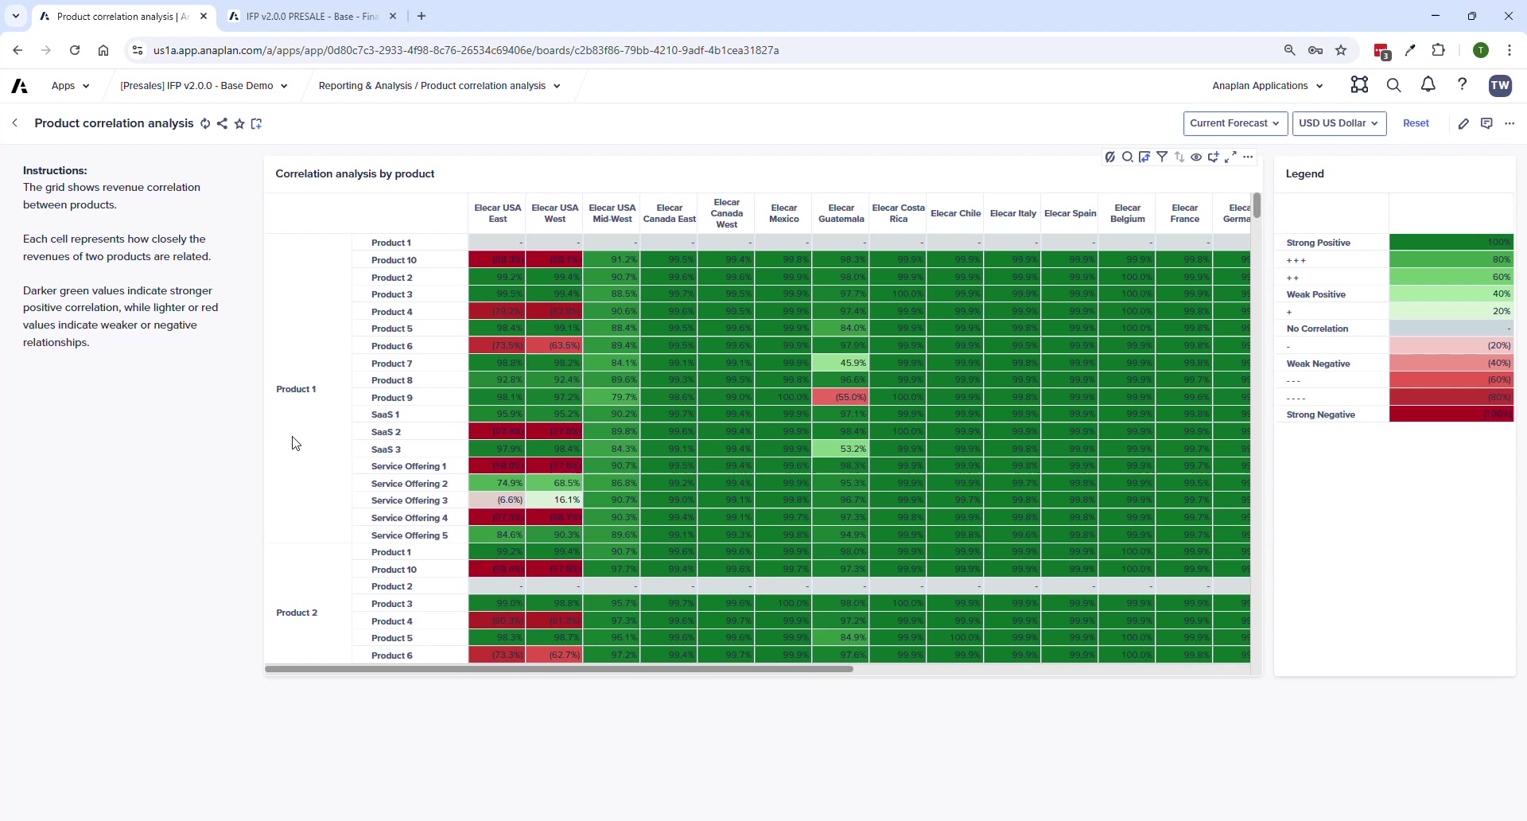1527x821 pixels.
Task: Change currency via USD US Dollar dropdown
Action: (1339, 123)
